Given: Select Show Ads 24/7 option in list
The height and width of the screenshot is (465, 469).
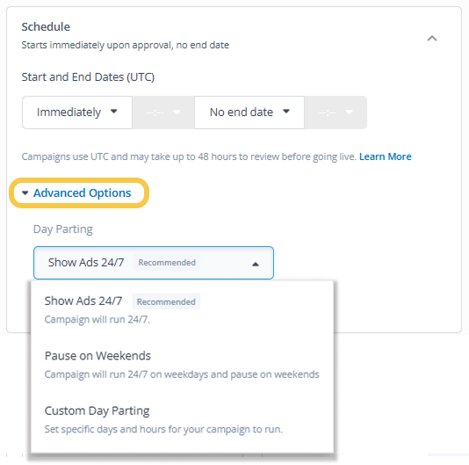Looking at the screenshot, I should [182, 309].
